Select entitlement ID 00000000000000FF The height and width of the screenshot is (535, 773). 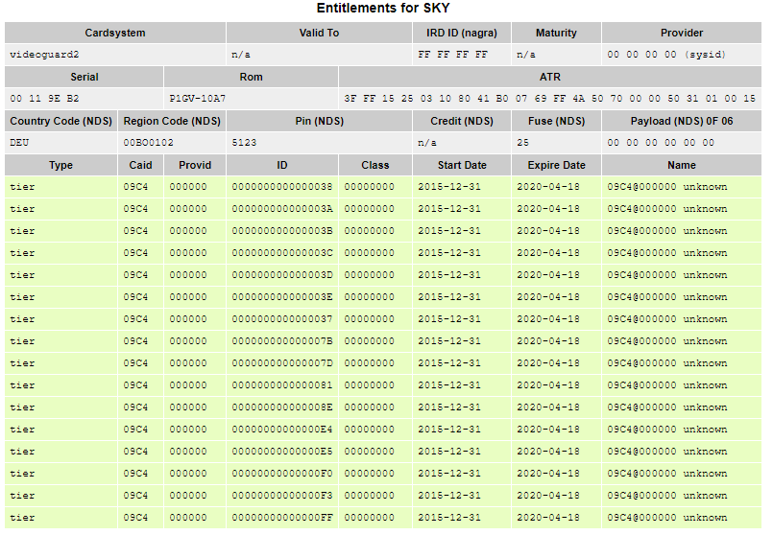tap(282, 518)
